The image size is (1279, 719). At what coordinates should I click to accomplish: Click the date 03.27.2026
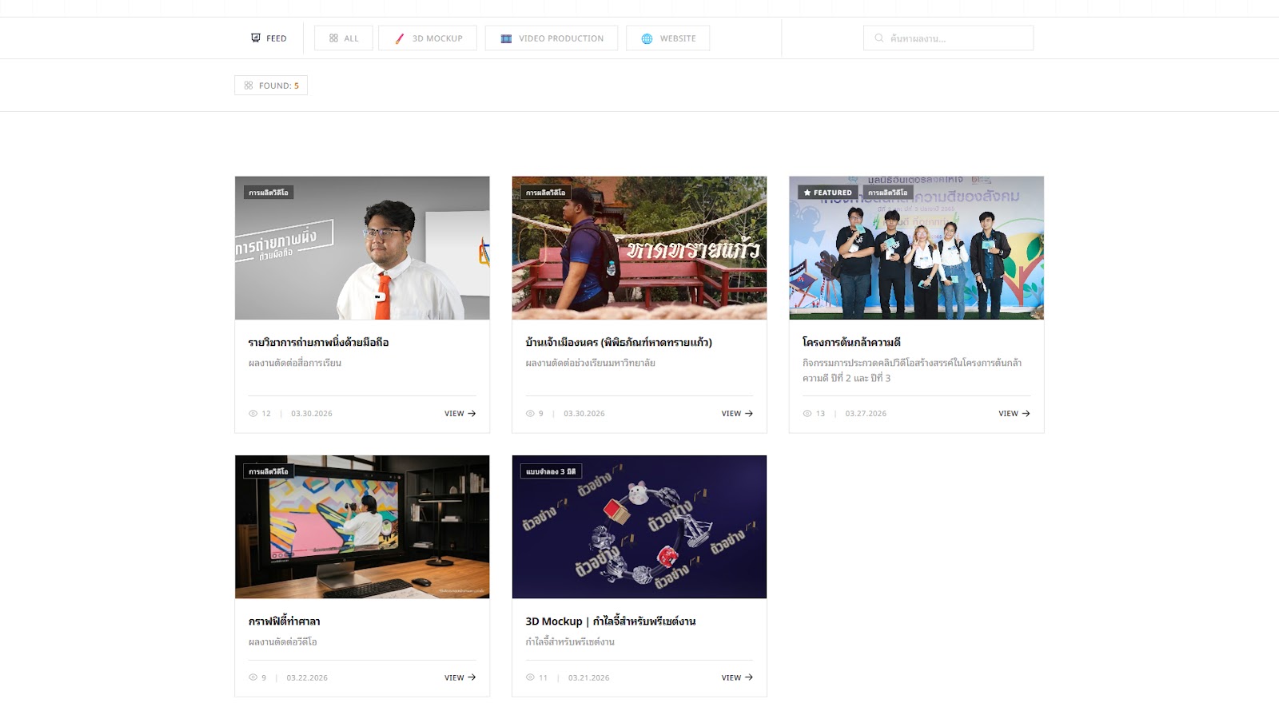(866, 414)
